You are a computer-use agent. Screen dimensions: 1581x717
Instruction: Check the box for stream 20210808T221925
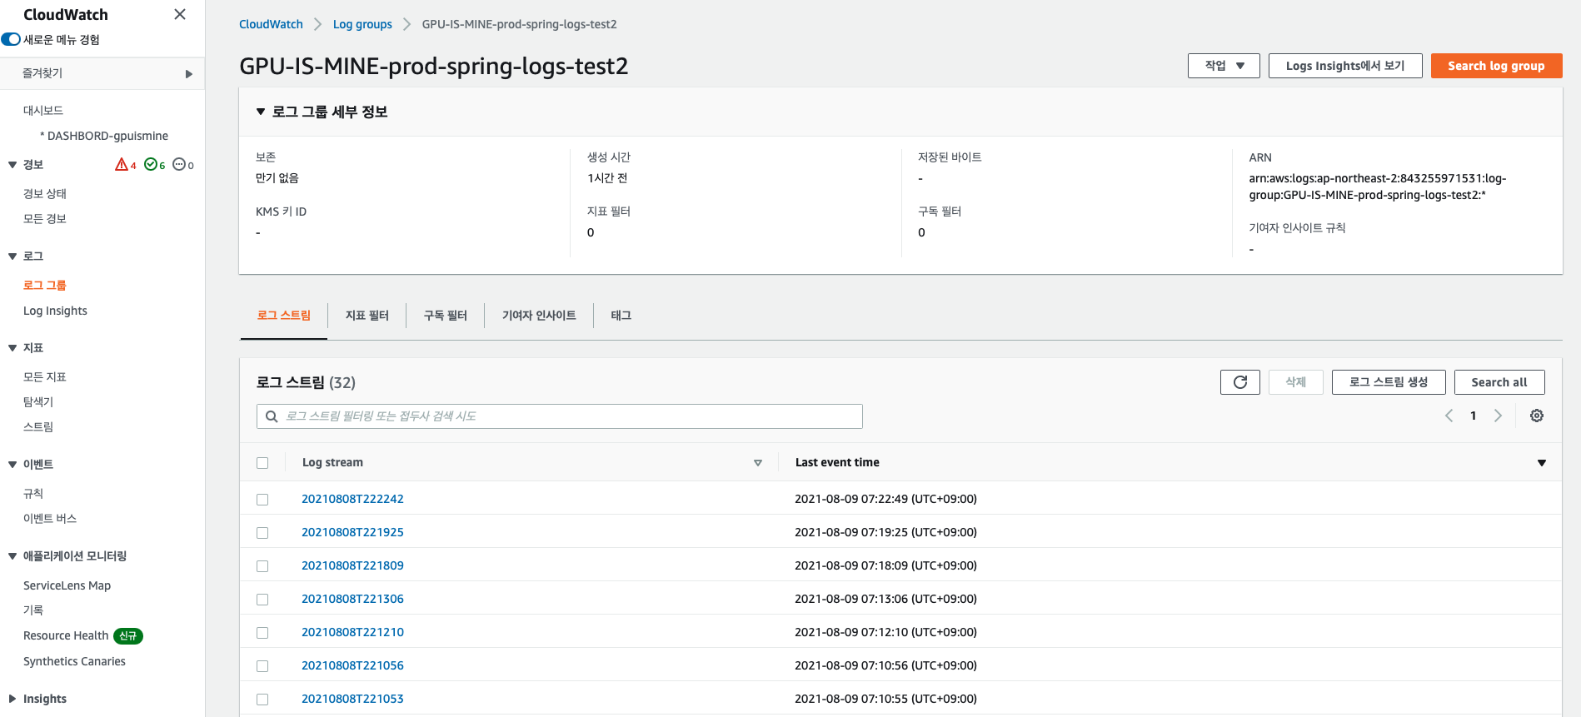click(x=262, y=533)
